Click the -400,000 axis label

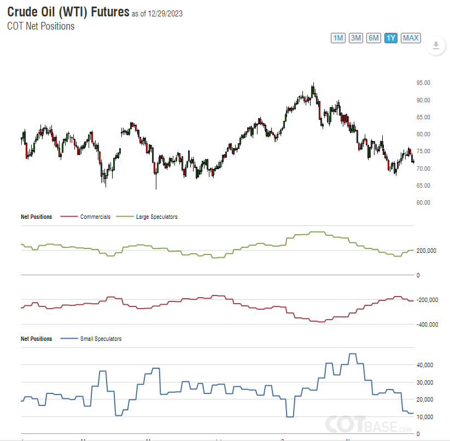click(426, 324)
